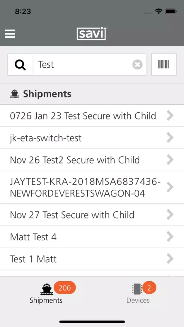Open the Test 1 Matt shipment
This screenshot has height=327, width=184.
click(92, 259)
